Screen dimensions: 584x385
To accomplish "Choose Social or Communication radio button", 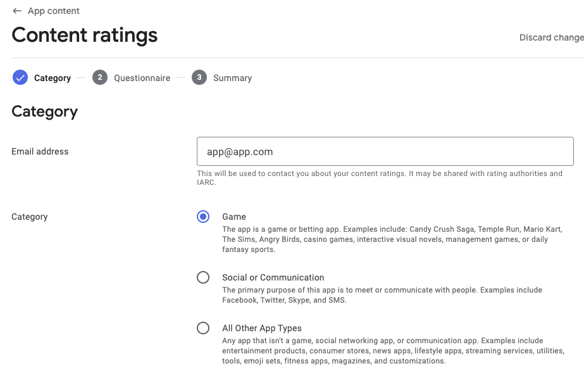I will tap(203, 277).
